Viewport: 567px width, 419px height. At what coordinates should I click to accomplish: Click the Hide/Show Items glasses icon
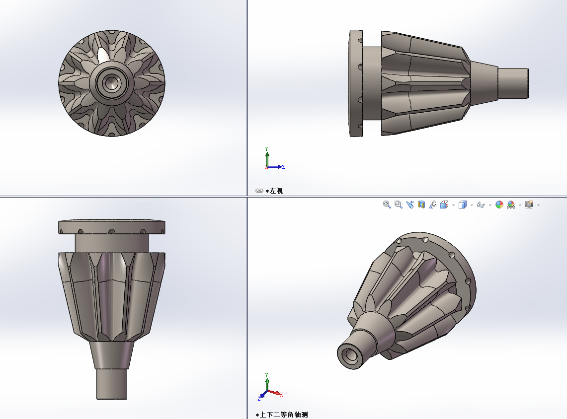pyautogui.click(x=481, y=205)
